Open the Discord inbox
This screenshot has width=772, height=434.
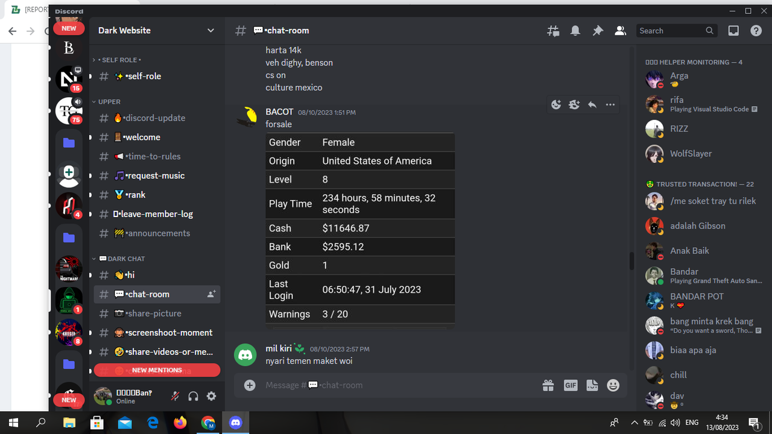click(733, 31)
